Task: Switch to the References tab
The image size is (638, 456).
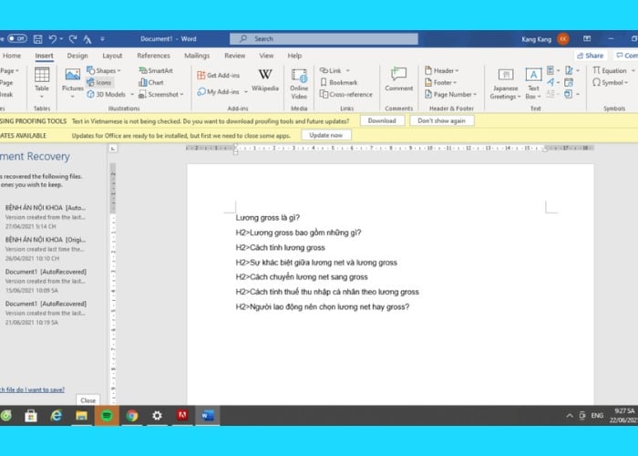Action: 153,56
